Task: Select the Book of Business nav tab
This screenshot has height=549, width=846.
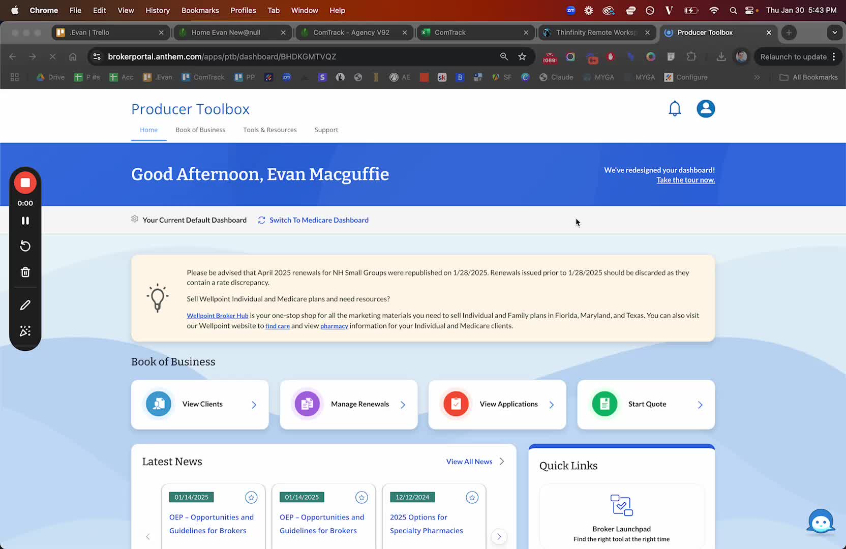Action: pyautogui.click(x=200, y=130)
